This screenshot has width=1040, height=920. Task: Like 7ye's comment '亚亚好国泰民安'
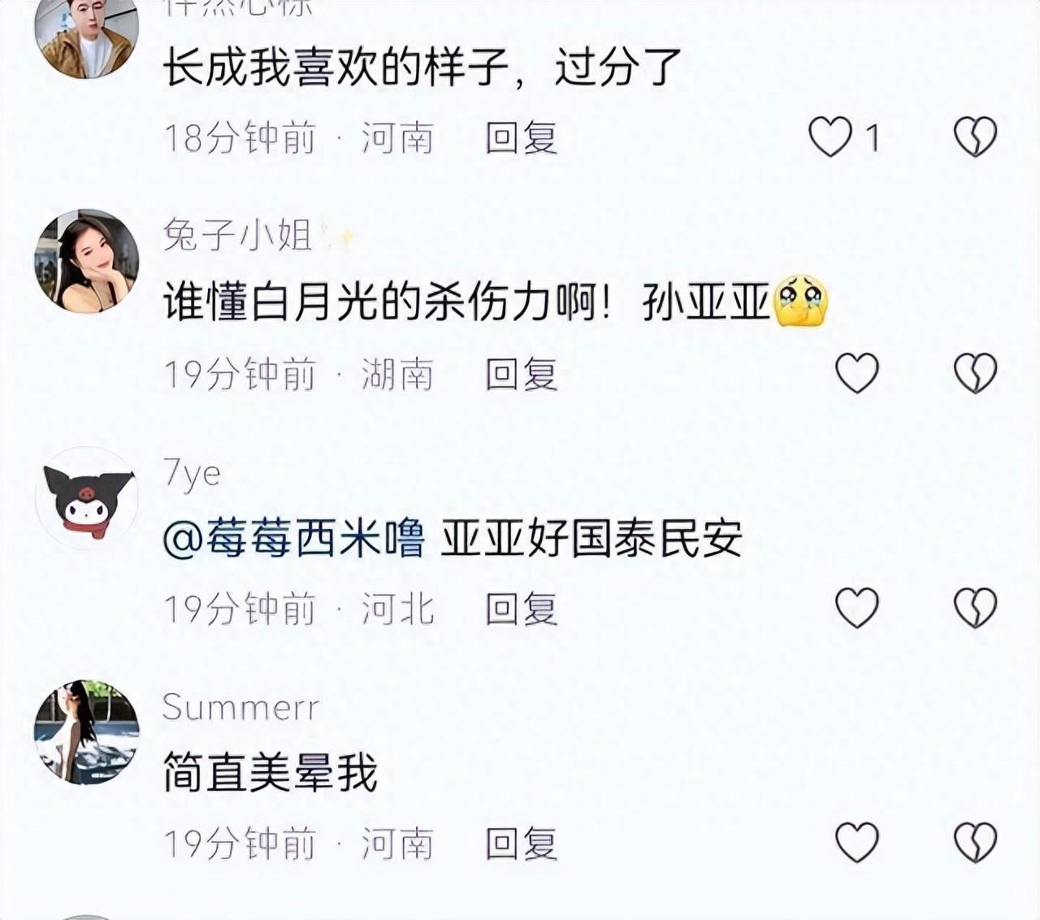tap(857, 608)
